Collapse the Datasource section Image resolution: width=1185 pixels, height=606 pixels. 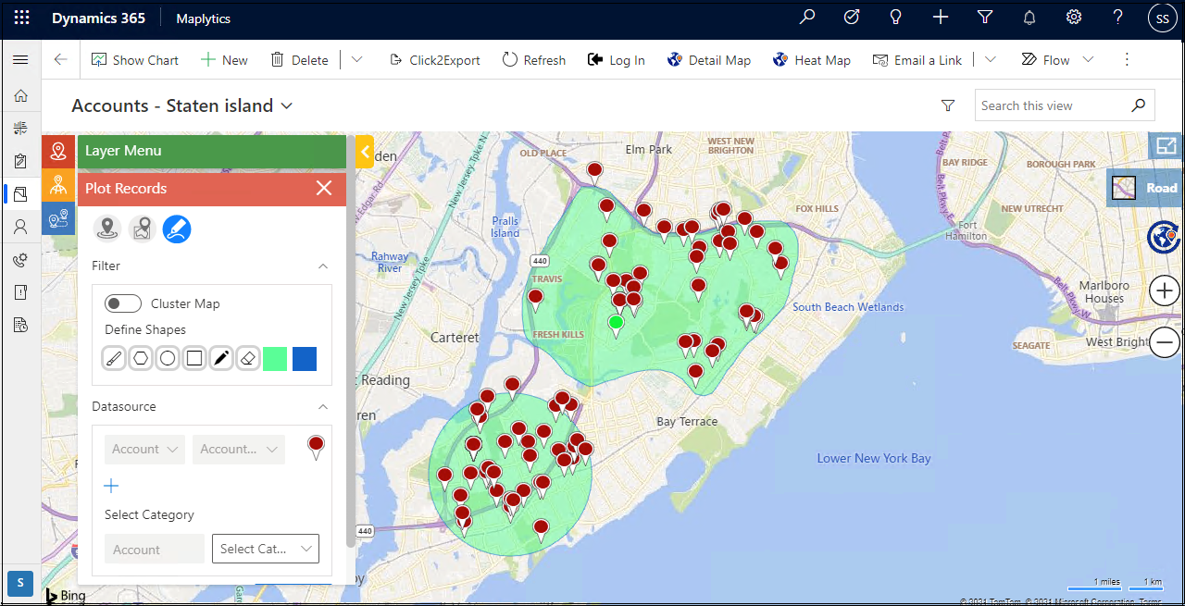tap(323, 406)
